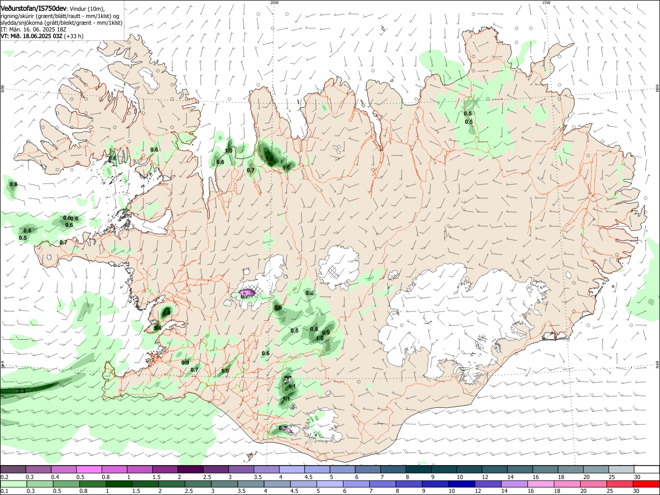Screen dimensions: 660x495
Task: Pick the dark teal snow-scale swatch between 9 and 10
Action: 443,470
